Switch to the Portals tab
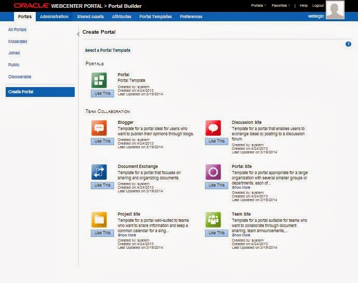 [x=25, y=17]
